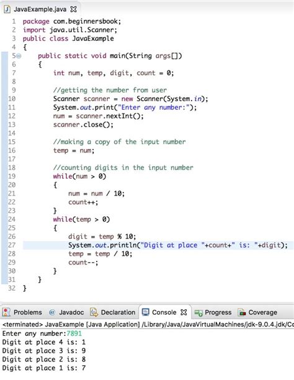Screen dimensions: 294x380
Task: Click 'temp = num;' line
Action: [74, 150]
